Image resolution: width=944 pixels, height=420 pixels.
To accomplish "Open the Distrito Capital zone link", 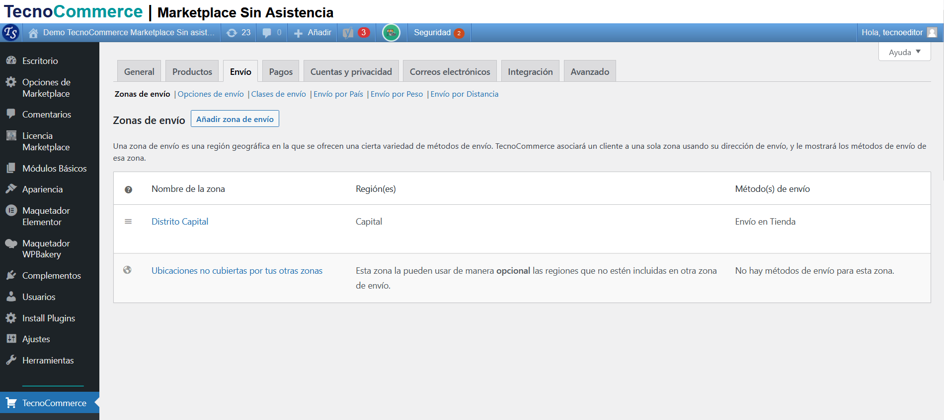I will tap(180, 222).
